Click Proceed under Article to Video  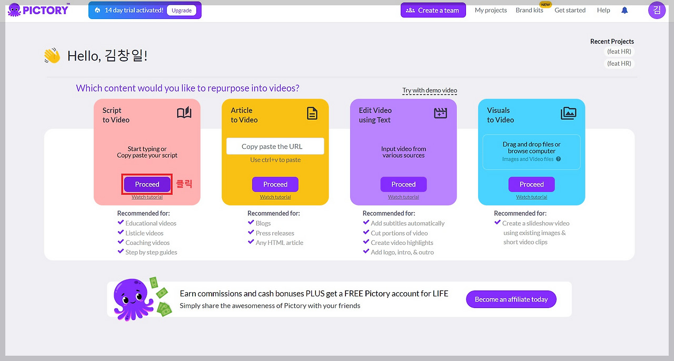coord(275,184)
